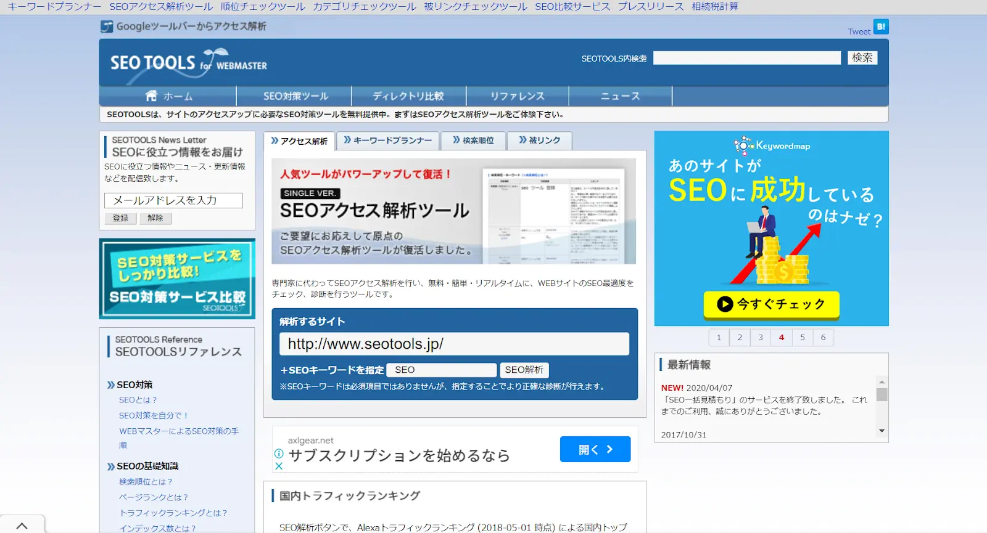Click the SEOTOOLS内検索 search field

(747, 58)
